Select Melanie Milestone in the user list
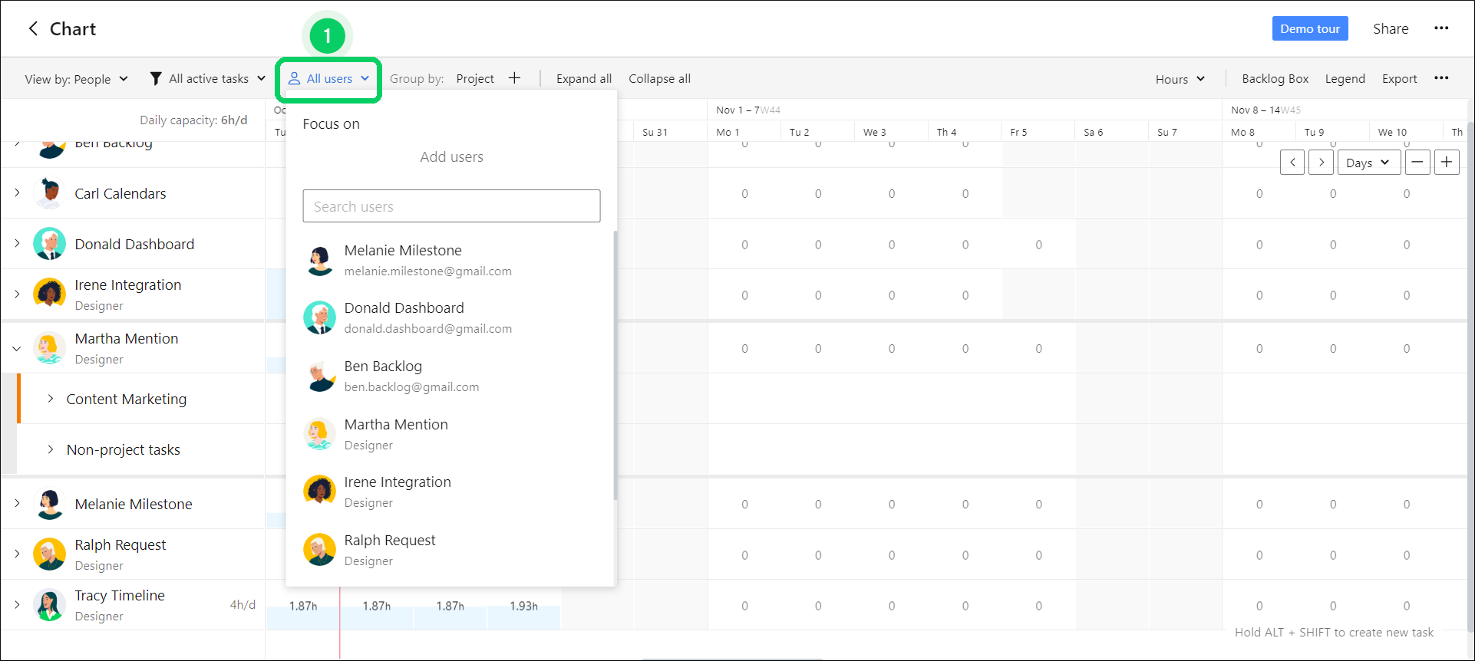 451,260
